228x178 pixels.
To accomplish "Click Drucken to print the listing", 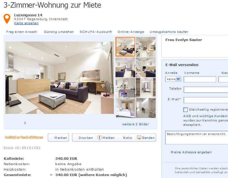I will click(86, 138).
